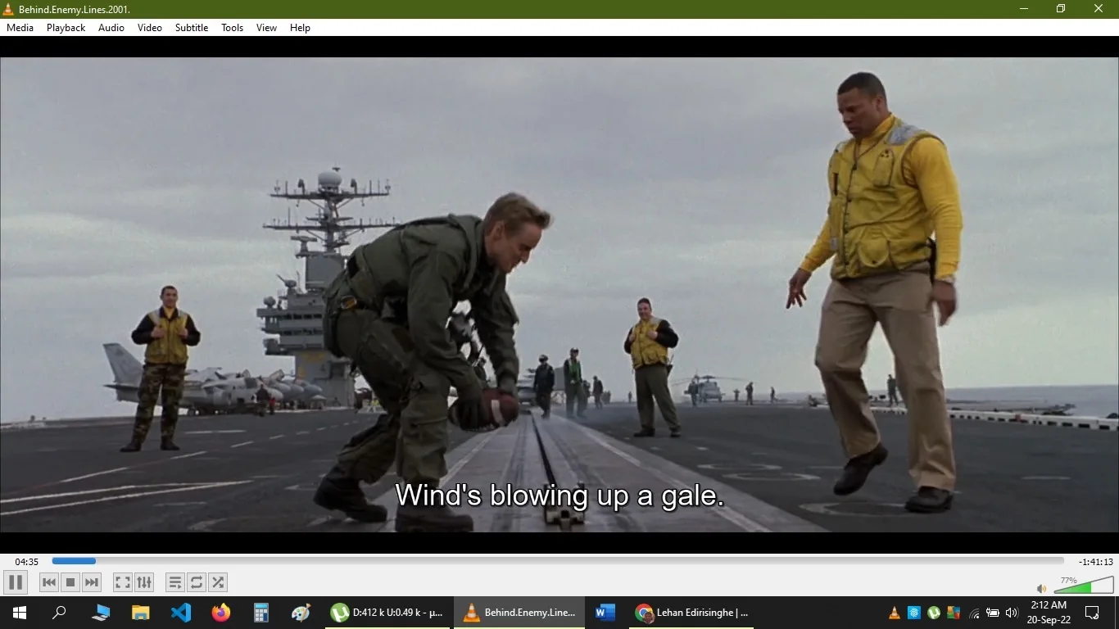Viewport: 1119px width, 629px height.
Task: Click the elapsed time 04:35
Action: 27,562
